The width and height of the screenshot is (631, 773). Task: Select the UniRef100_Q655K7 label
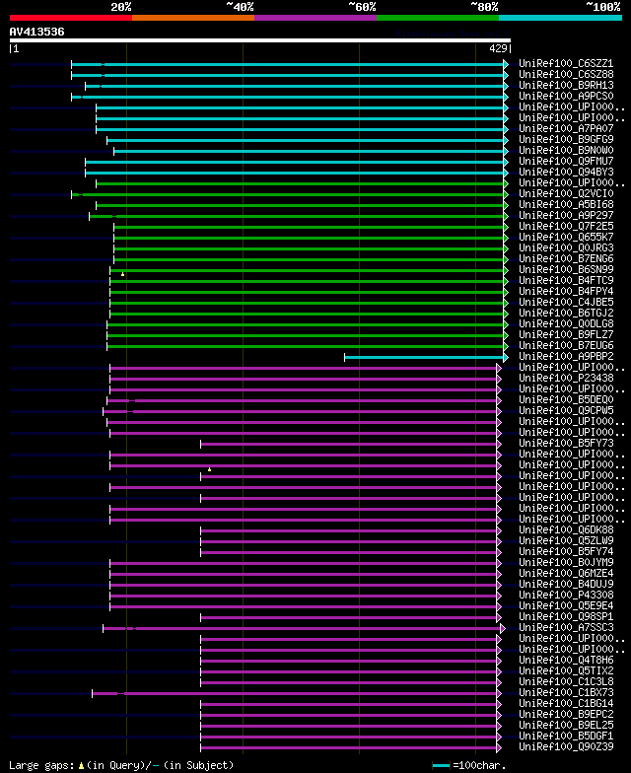(x=566, y=237)
